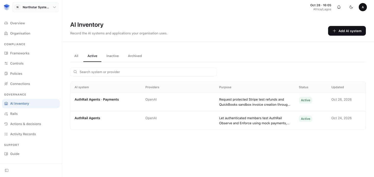Open the AuthRail Agents · Payments row

pyautogui.click(x=218, y=102)
